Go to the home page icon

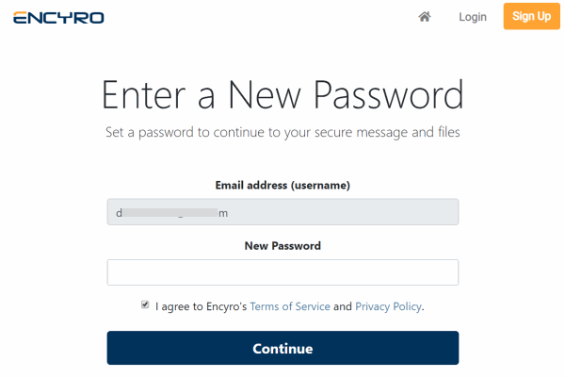point(425,17)
